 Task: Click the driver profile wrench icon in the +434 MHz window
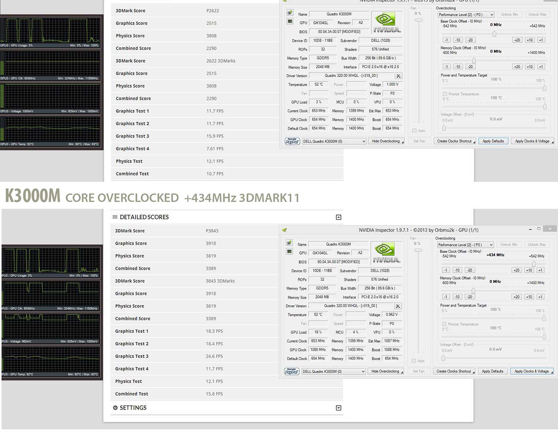(398, 306)
